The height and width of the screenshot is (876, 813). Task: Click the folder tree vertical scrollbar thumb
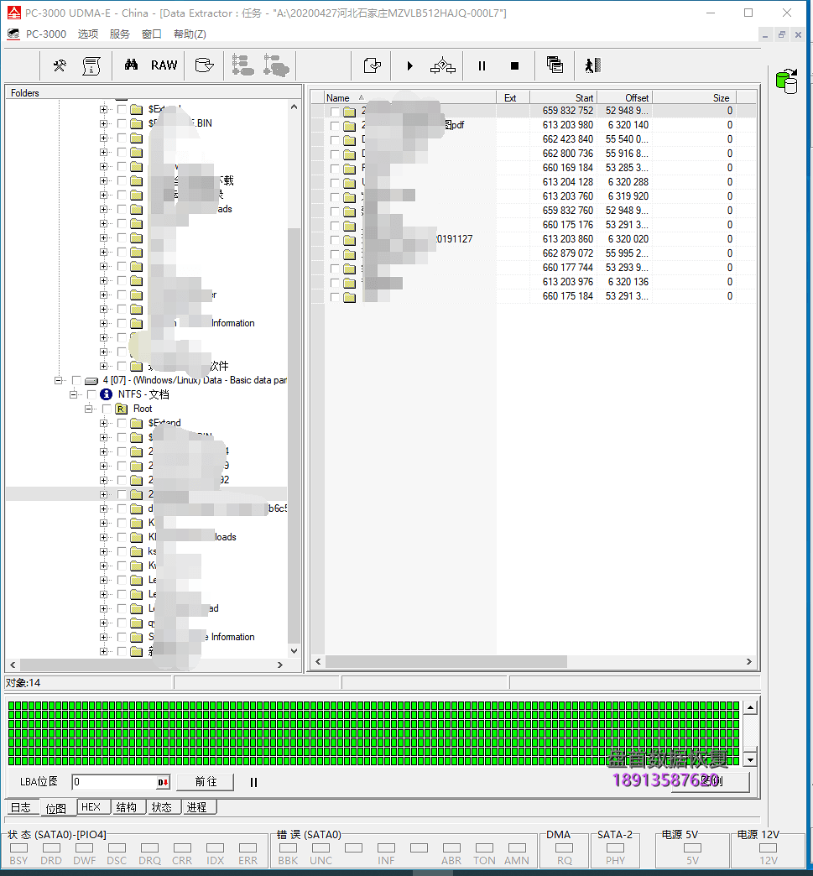point(294,435)
